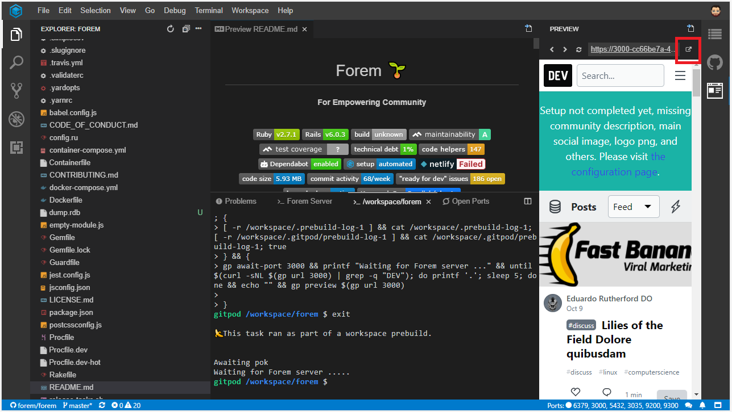
Task: Click the master* branch in status bar
Action: [78, 406]
